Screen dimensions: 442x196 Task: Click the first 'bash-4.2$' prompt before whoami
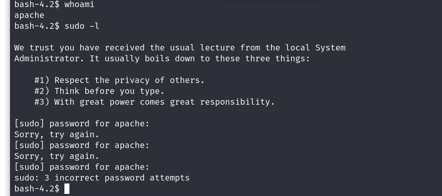point(37,5)
